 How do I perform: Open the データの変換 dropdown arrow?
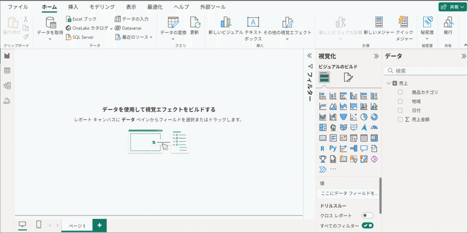click(173, 39)
